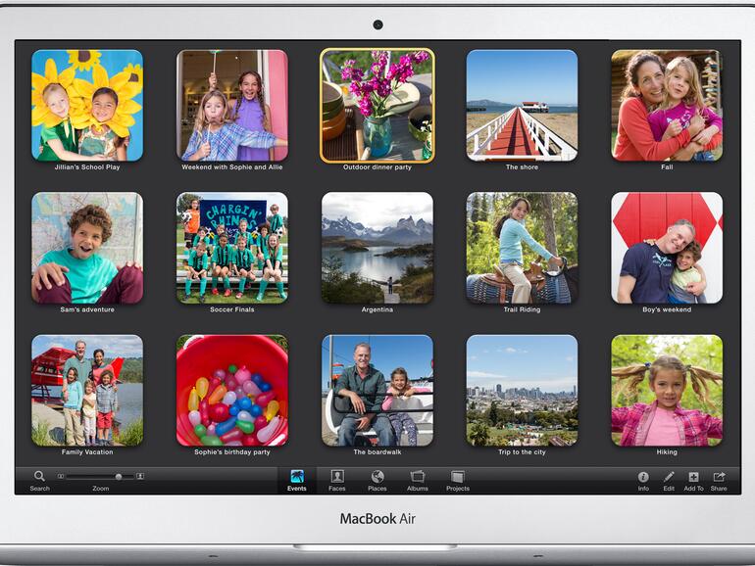Click the 'Sophie's birthday party' caption
Image resolution: width=755 pixels, height=566 pixels.
tap(232, 452)
